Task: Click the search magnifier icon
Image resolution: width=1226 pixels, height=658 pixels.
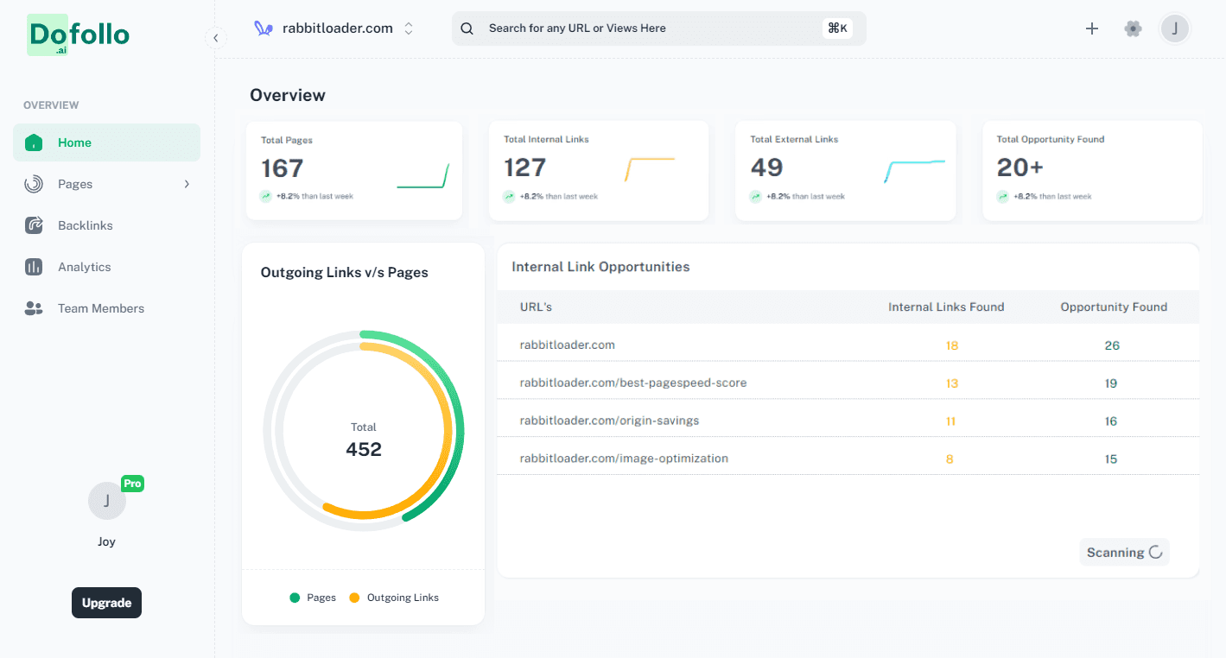Action: pyautogui.click(x=467, y=28)
